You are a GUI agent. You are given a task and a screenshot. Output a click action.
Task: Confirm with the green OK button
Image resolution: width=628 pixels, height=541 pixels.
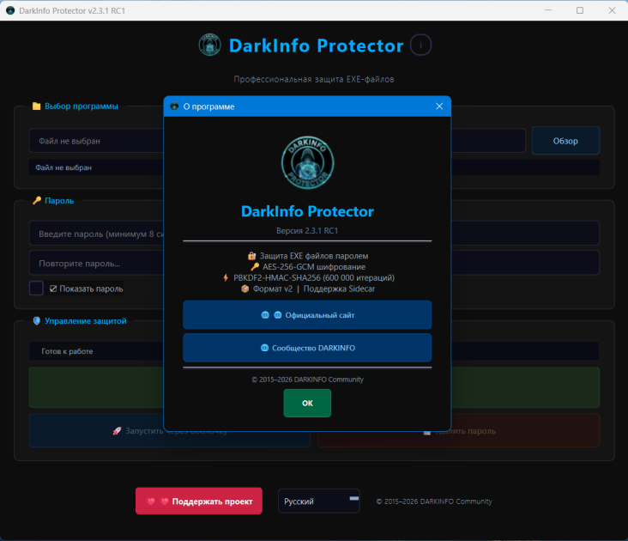[307, 403]
